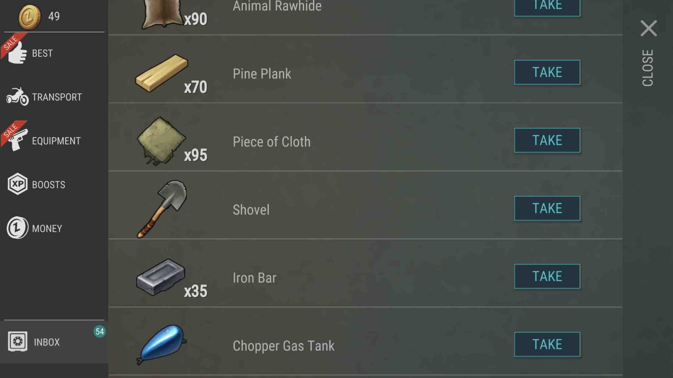
Task: Take the Iron Bar reward
Action: click(x=547, y=276)
